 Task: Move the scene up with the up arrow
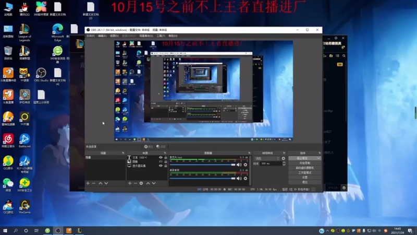[x=101, y=183]
